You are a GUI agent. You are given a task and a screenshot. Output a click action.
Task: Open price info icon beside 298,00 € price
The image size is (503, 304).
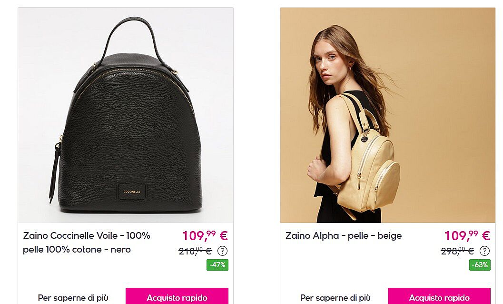tap(484, 251)
